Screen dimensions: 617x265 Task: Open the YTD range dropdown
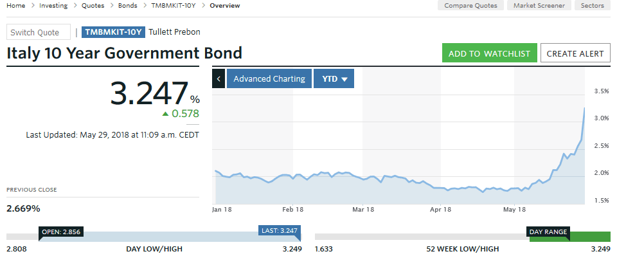click(x=334, y=78)
